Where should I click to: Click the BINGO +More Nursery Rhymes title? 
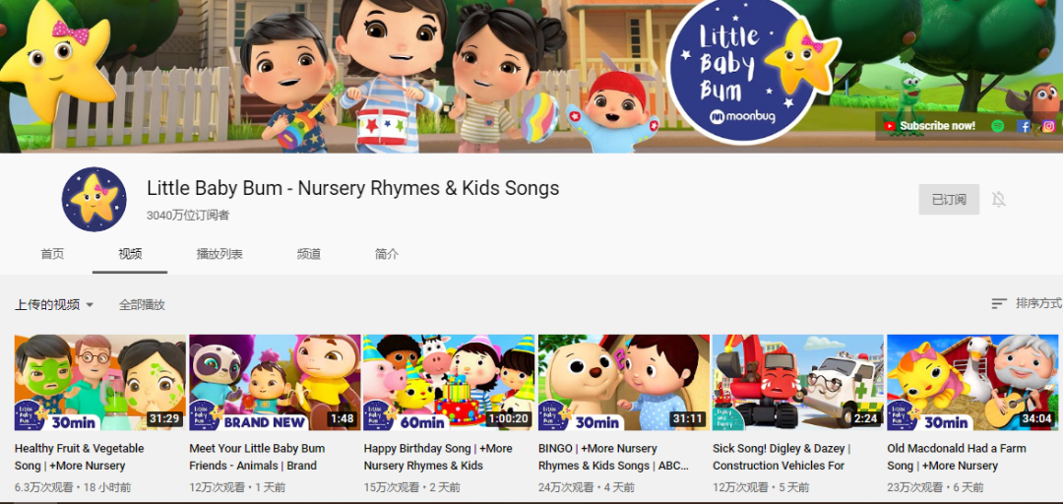pyautogui.click(x=613, y=457)
